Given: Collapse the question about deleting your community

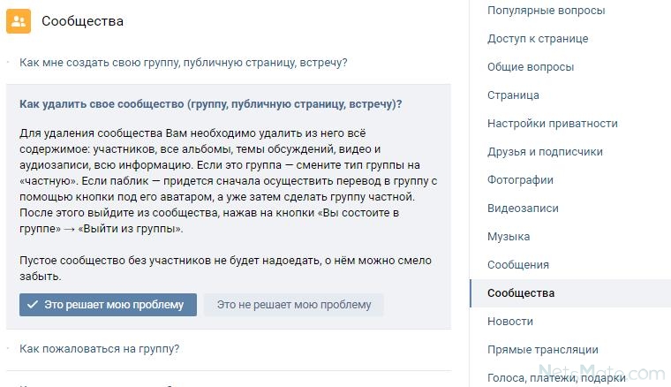Looking at the screenshot, I should click(210, 104).
